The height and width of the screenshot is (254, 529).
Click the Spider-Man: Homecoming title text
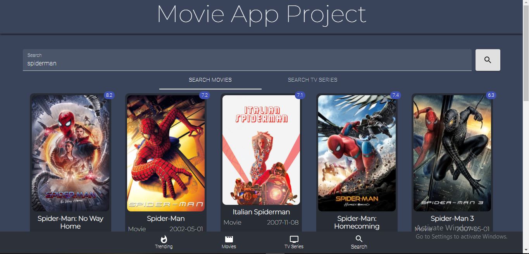tap(357, 222)
